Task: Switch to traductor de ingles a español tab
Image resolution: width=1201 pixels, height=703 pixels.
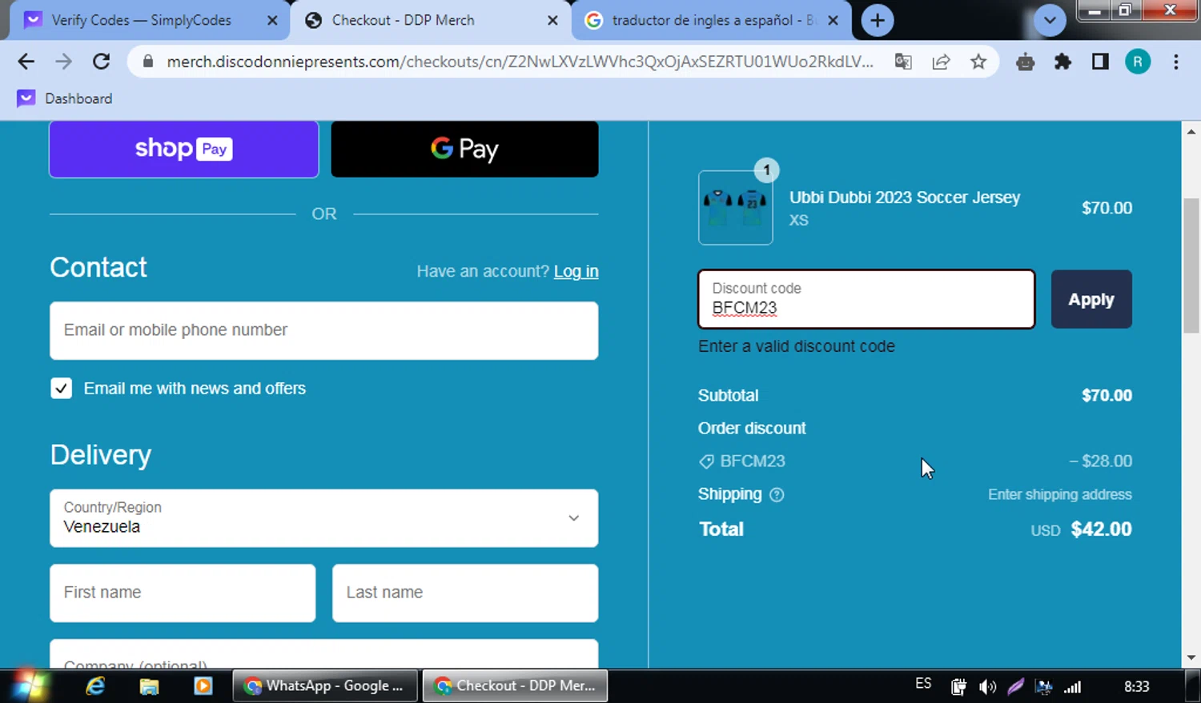Action: (x=711, y=21)
